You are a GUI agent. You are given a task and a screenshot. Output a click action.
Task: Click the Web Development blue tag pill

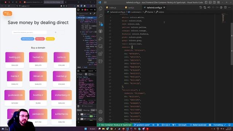[28, 39]
